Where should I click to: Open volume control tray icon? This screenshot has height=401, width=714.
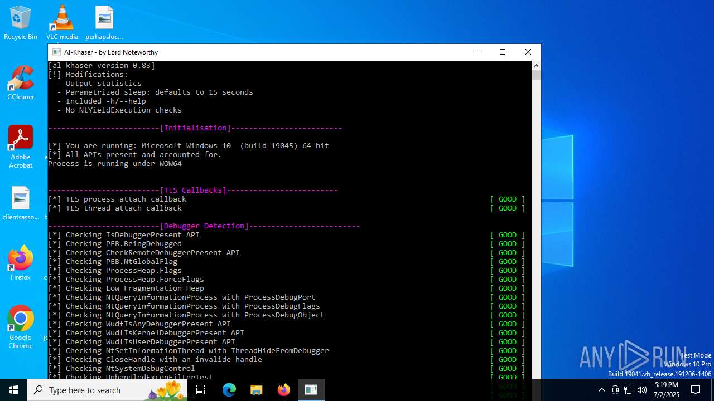(642, 390)
